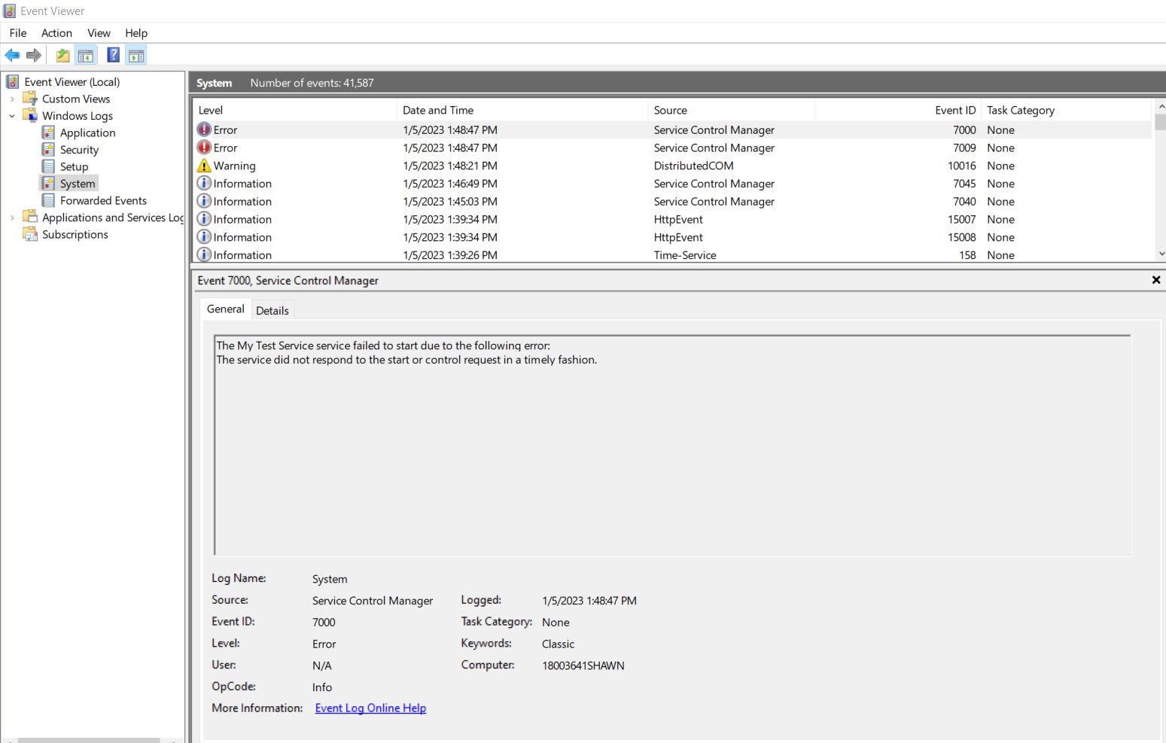Click the Subscriptions icon in tree
Screen dimensions: 1166x743
30,234
